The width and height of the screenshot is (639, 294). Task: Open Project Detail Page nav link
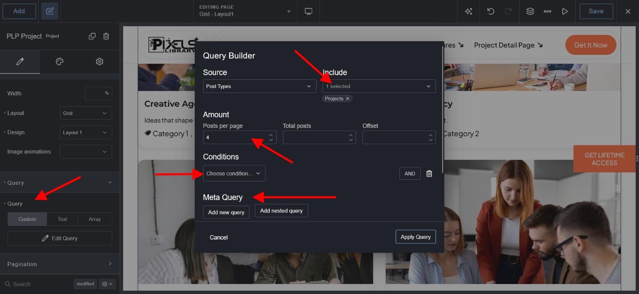point(508,45)
